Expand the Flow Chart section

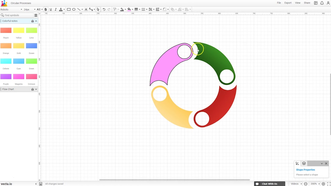(36, 89)
